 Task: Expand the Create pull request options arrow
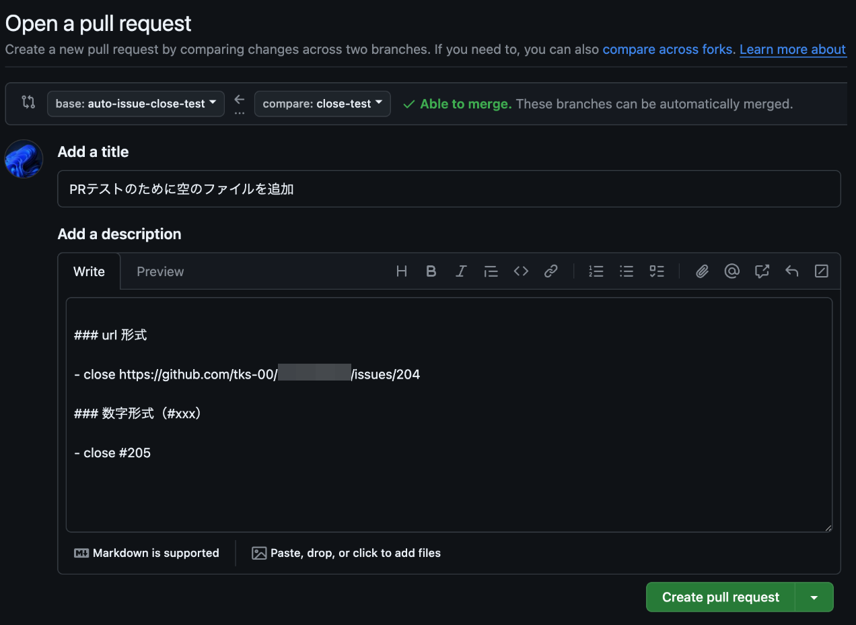(814, 597)
